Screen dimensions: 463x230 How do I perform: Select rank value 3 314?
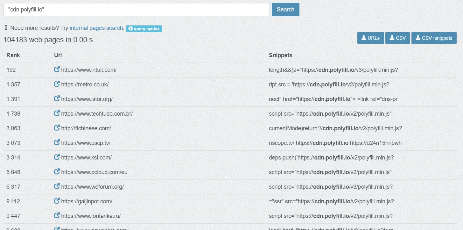[13, 158]
